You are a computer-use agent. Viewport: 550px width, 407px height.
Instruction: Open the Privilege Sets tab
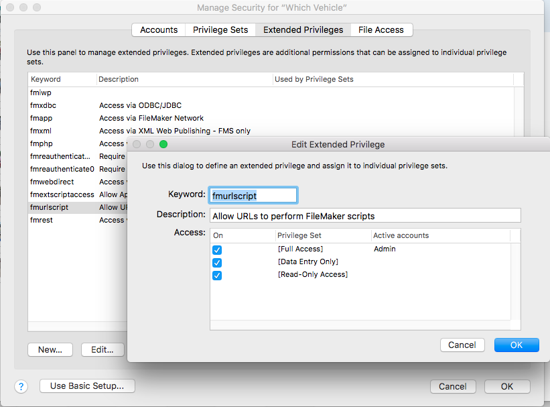(x=220, y=30)
